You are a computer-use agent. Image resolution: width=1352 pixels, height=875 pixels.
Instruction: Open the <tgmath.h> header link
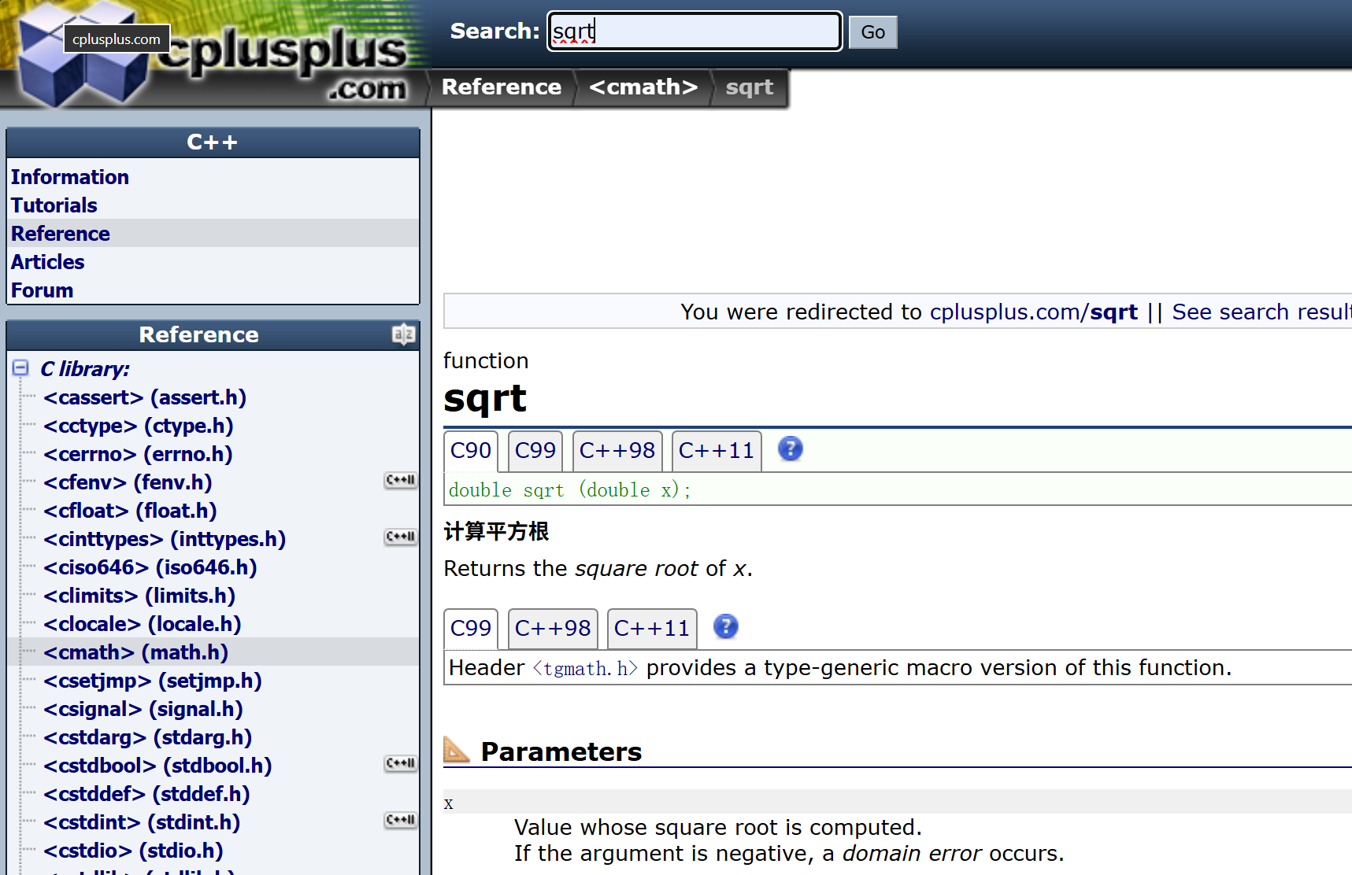pos(585,668)
